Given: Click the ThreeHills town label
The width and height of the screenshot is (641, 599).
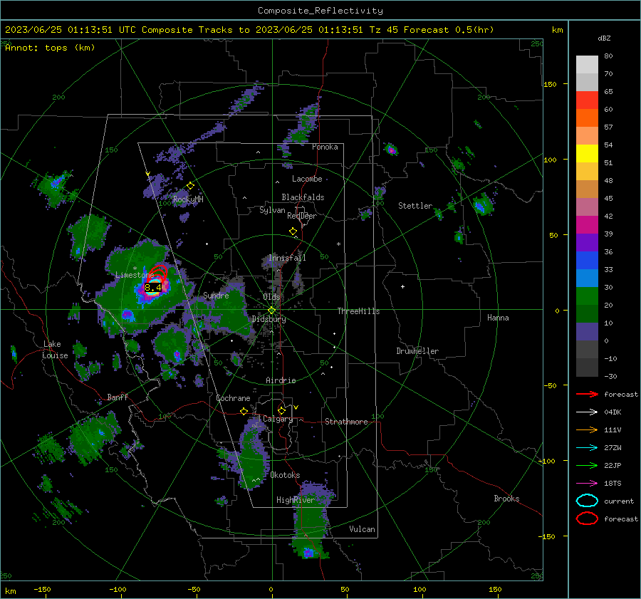Looking at the screenshot, I should (x=358, y=311).
